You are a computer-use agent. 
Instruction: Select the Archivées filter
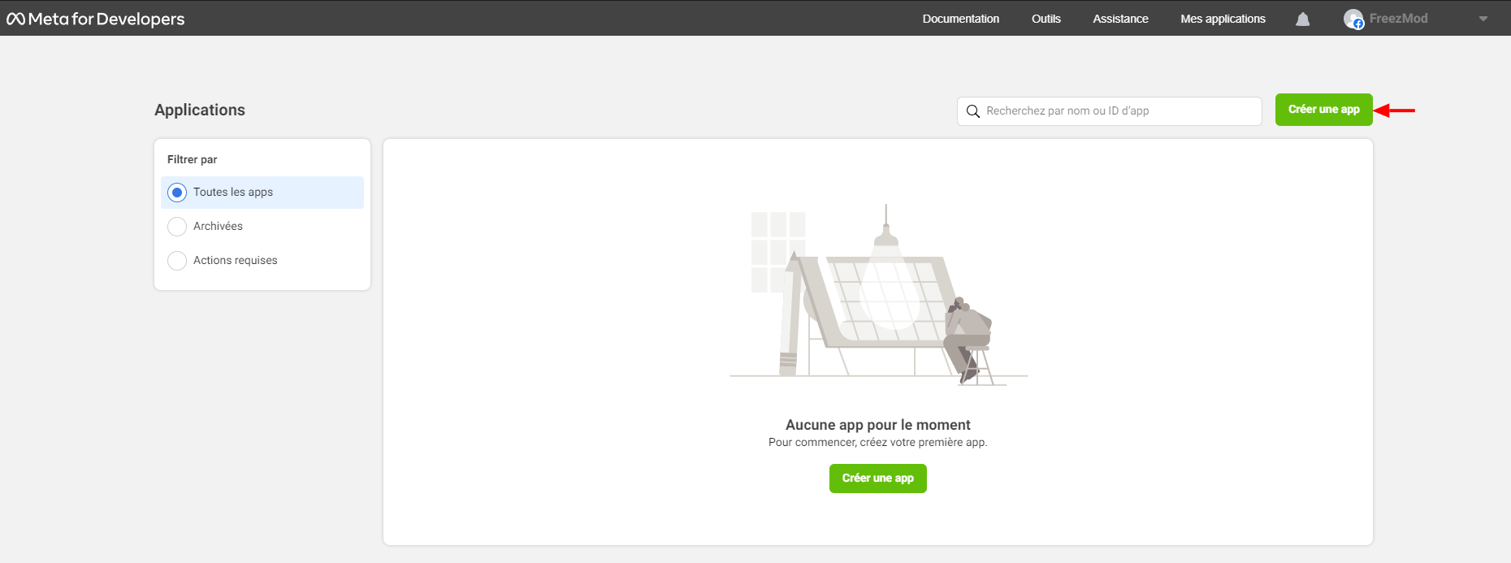[x=262, y=227]
